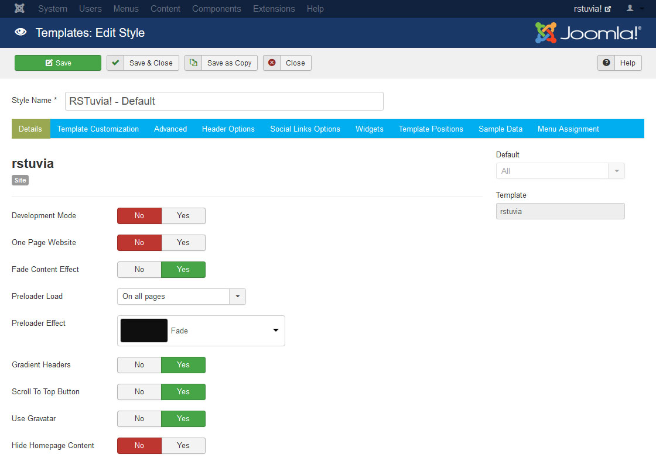The image size is (656, 475).
Task: Open the Components menu
Action: point(217,8)
